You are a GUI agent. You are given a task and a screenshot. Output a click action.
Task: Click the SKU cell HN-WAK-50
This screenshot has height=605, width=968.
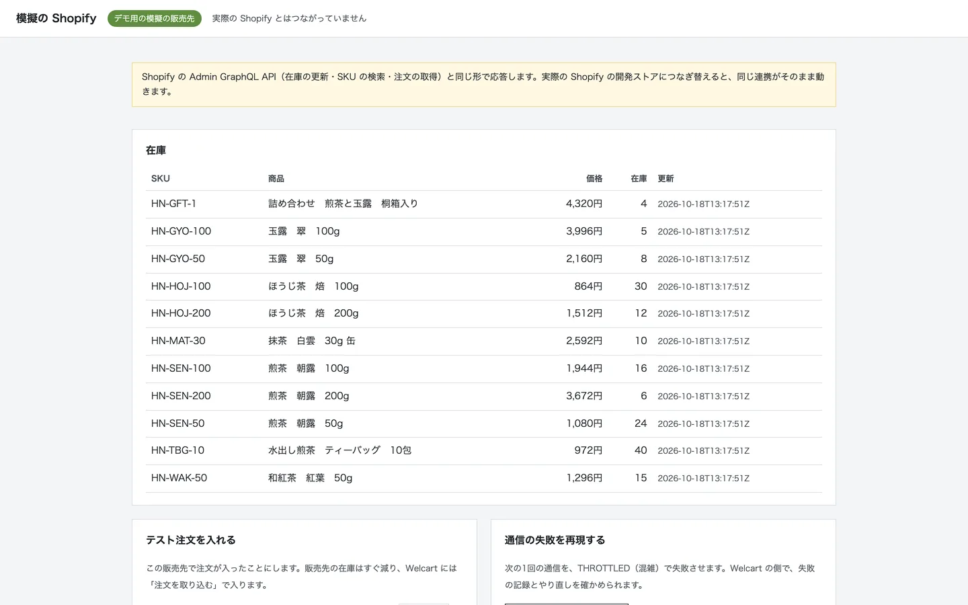click(179, 478)
